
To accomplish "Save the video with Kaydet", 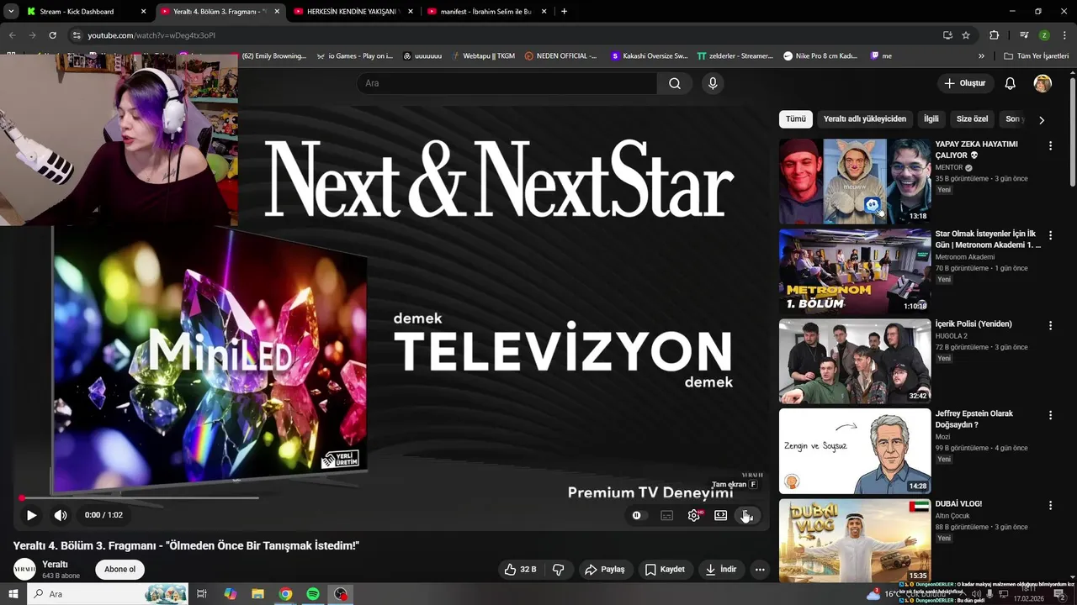I will click(665, 569).
